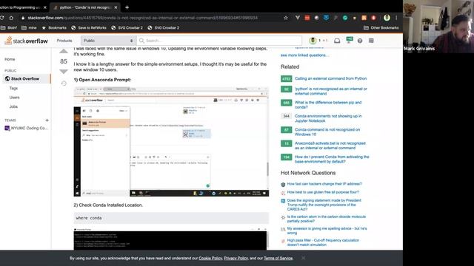The height and width of the screenshot is (266, 474).
Task: Go to the browser home page
Action: pos(11,18)
